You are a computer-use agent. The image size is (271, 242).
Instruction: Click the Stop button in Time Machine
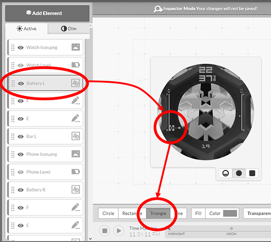point(105,230)
